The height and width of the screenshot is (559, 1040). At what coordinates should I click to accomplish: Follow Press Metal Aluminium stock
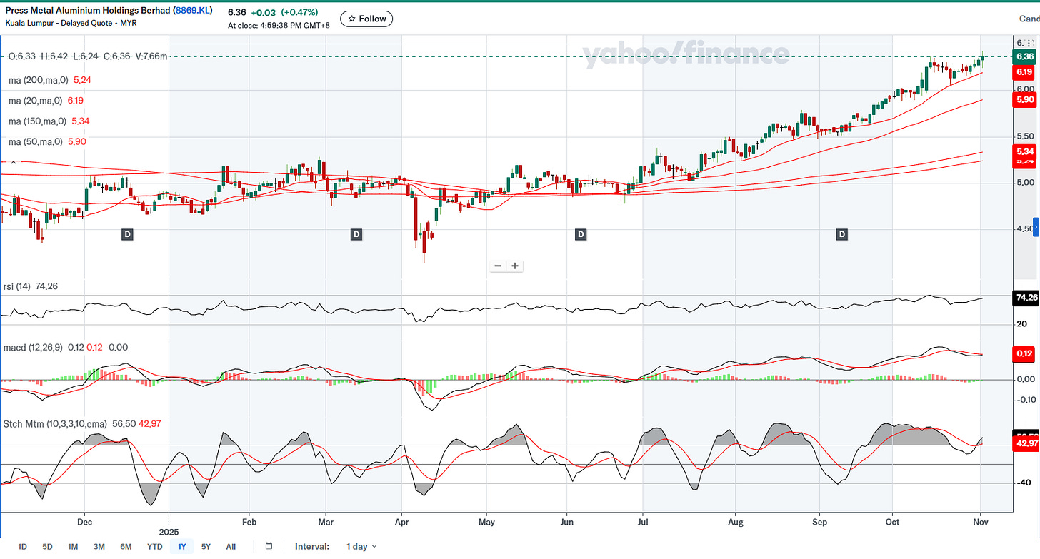point(366,19)
